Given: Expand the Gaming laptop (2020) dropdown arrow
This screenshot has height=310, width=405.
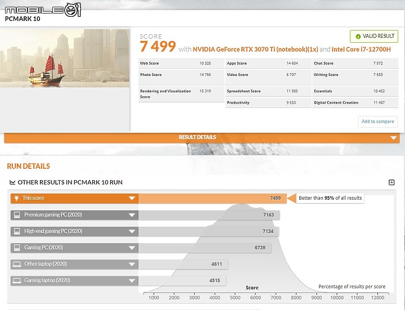Looking at the screenshot, I should pyautogui.click(x=132, y=281).
